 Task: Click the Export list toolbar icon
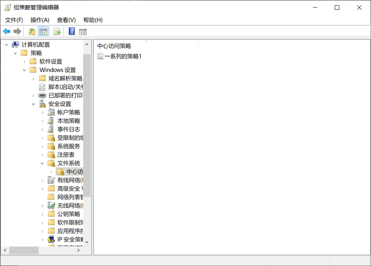pyautogui.click(x=57, y=31)
